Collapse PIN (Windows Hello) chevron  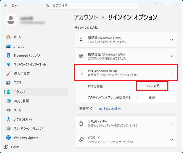[172, 73]
